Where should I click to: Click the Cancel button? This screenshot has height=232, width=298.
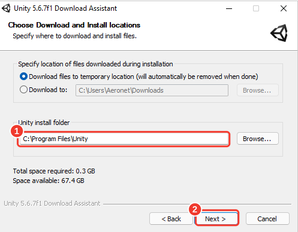[x=267, y=219]
